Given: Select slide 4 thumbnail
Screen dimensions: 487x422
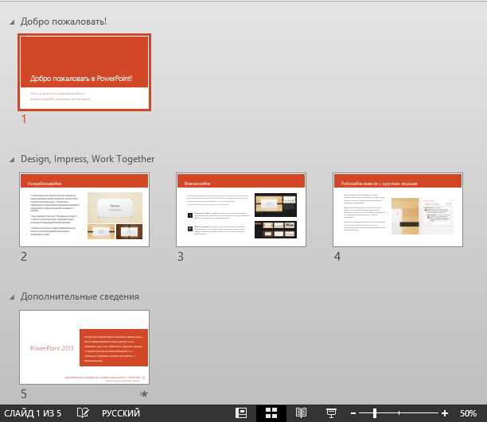Looking at the screenshot, I should (398, 210).
